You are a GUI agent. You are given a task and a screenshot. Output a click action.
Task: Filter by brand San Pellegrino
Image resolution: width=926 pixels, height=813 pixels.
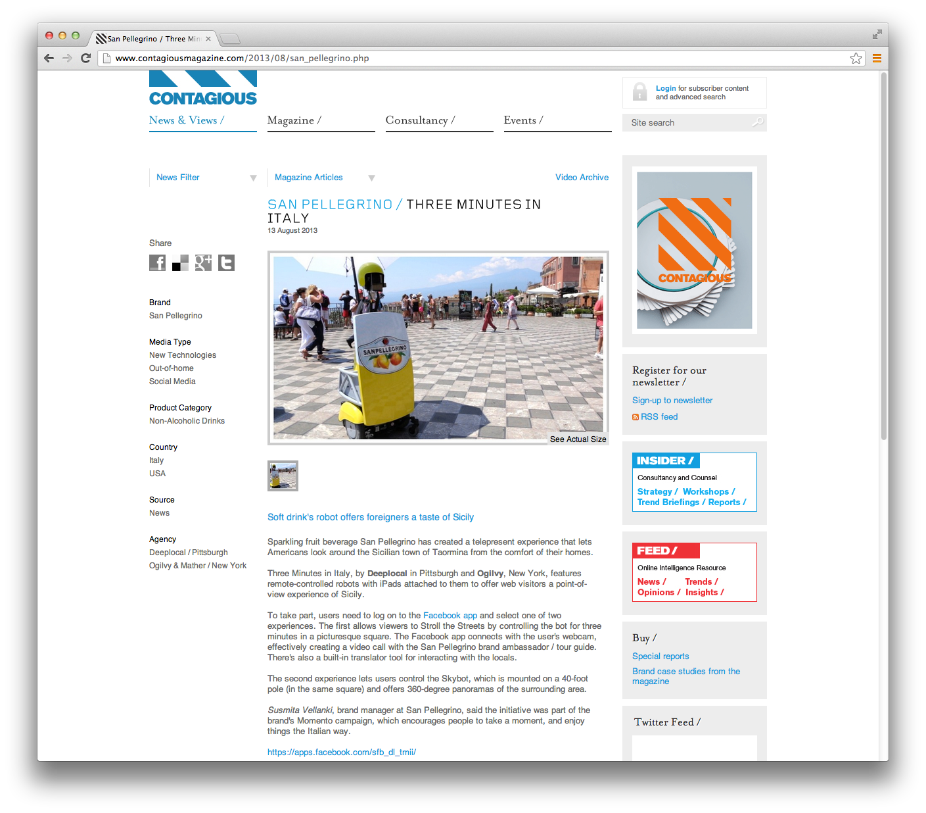[x=175, y=316]
